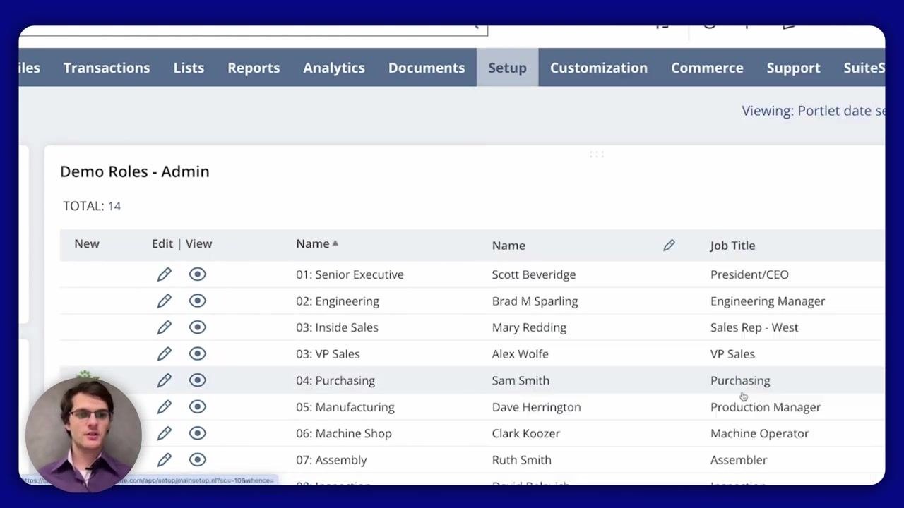Image resolution: width=904 pixels, height=508 pixels.
Task: Click the New column header
Action: click(x=87, y=243)
